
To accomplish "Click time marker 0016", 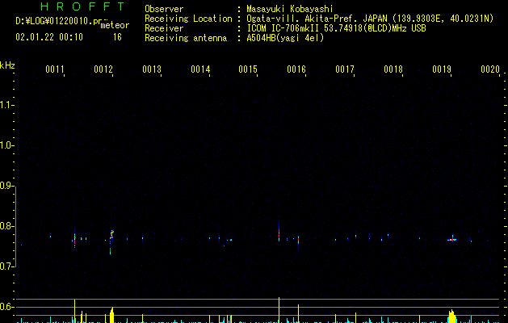I will click(296, 69).
